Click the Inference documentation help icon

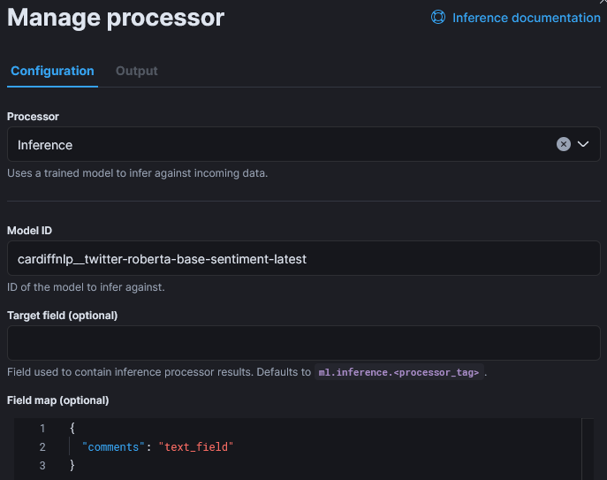click(x=438, y=18)
